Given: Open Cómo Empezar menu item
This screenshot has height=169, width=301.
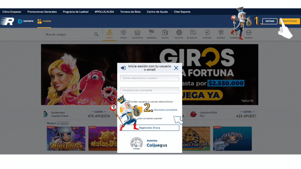Looking at the screenshot, I should click(12, 12).
